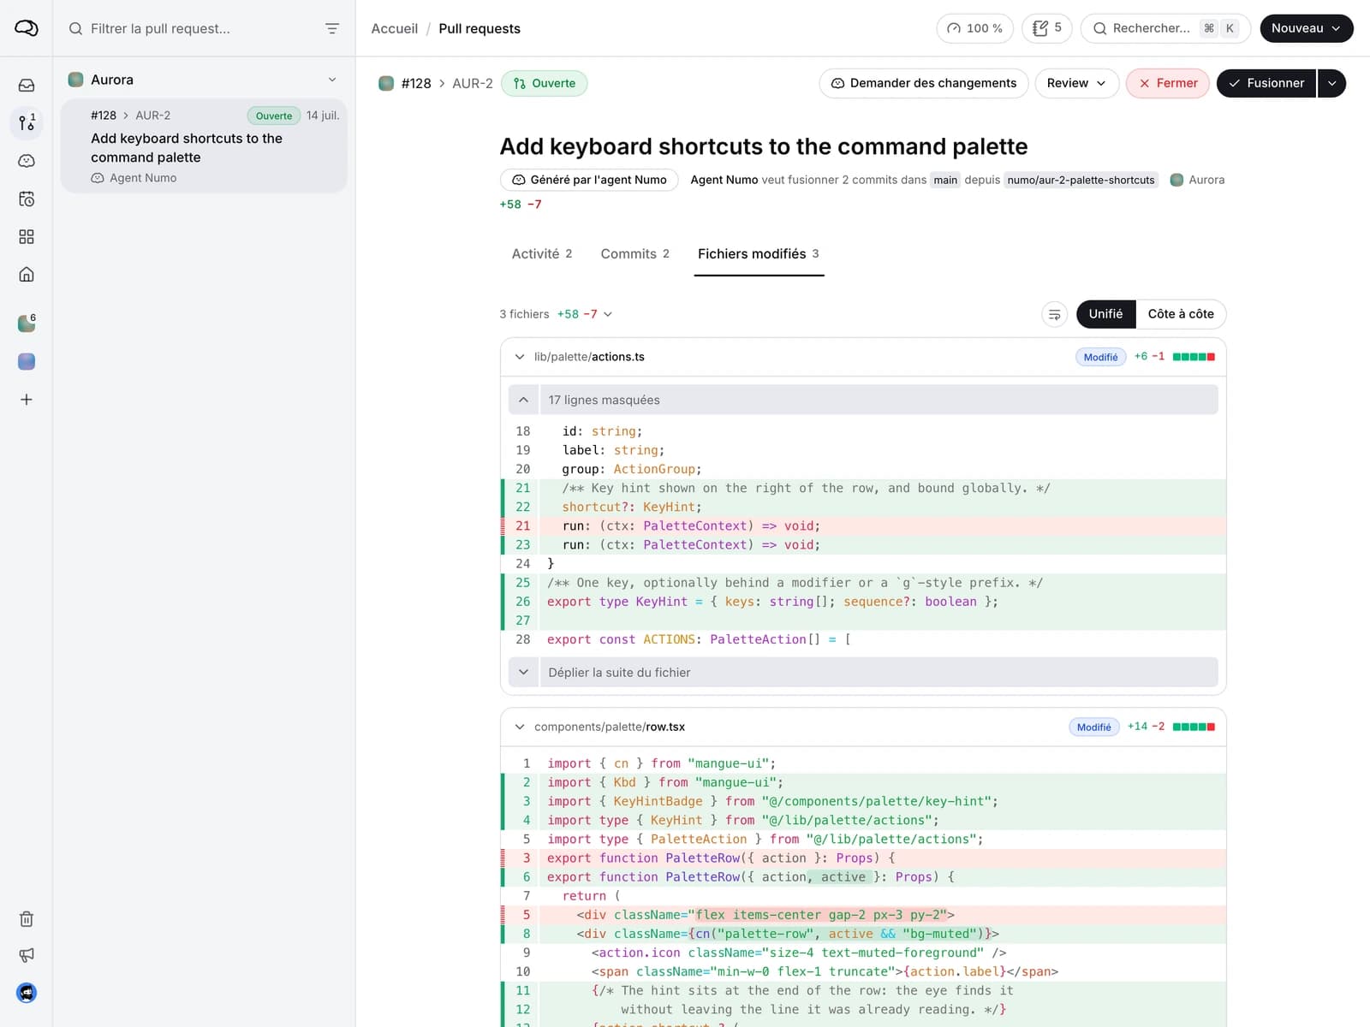Collapse the Aurora project group
The width and height of the screenshot is (1370, 1027).
(x=332, y=80)
